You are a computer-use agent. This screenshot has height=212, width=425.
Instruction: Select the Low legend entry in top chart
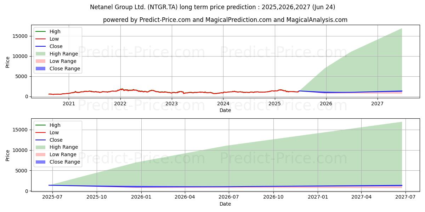coord(47,39)
